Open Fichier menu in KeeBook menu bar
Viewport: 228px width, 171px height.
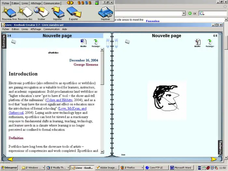6,29
